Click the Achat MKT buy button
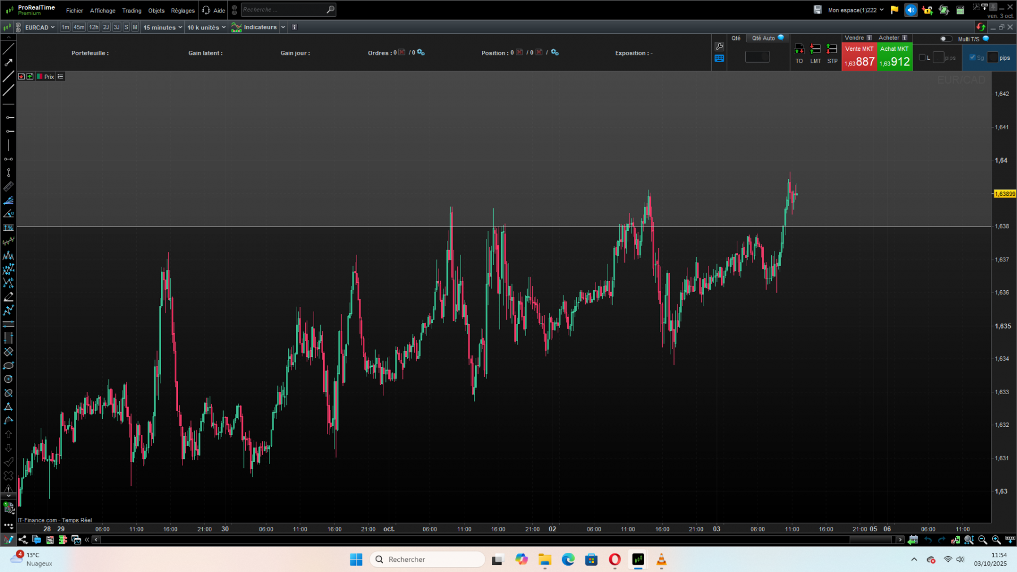 894,55
